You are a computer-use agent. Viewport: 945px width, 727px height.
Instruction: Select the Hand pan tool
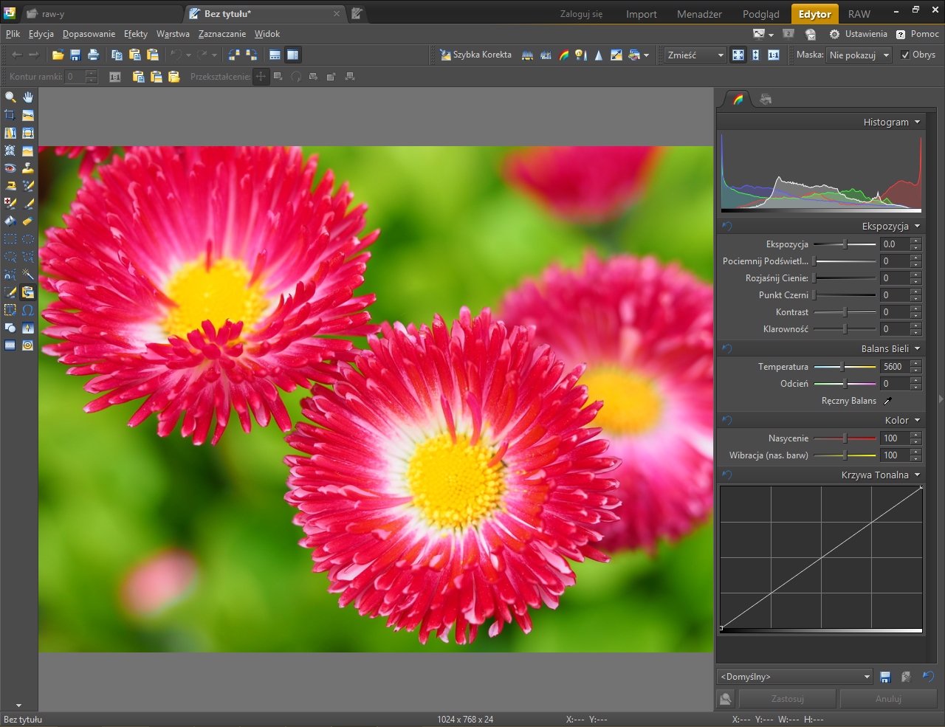(28, 97)
